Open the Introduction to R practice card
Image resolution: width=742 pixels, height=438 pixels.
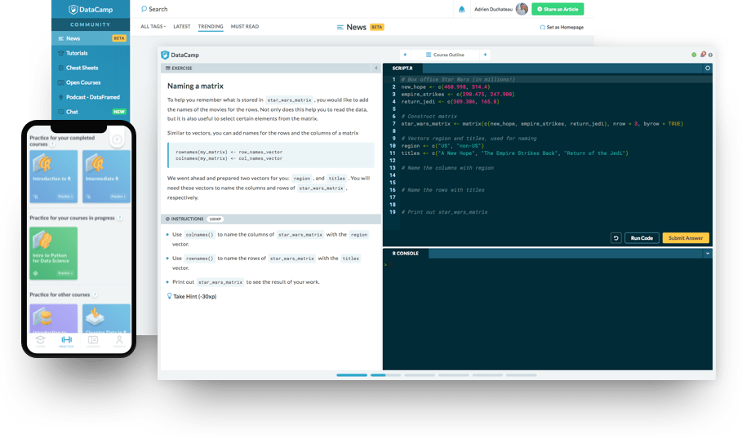click(x=54, y=176)
